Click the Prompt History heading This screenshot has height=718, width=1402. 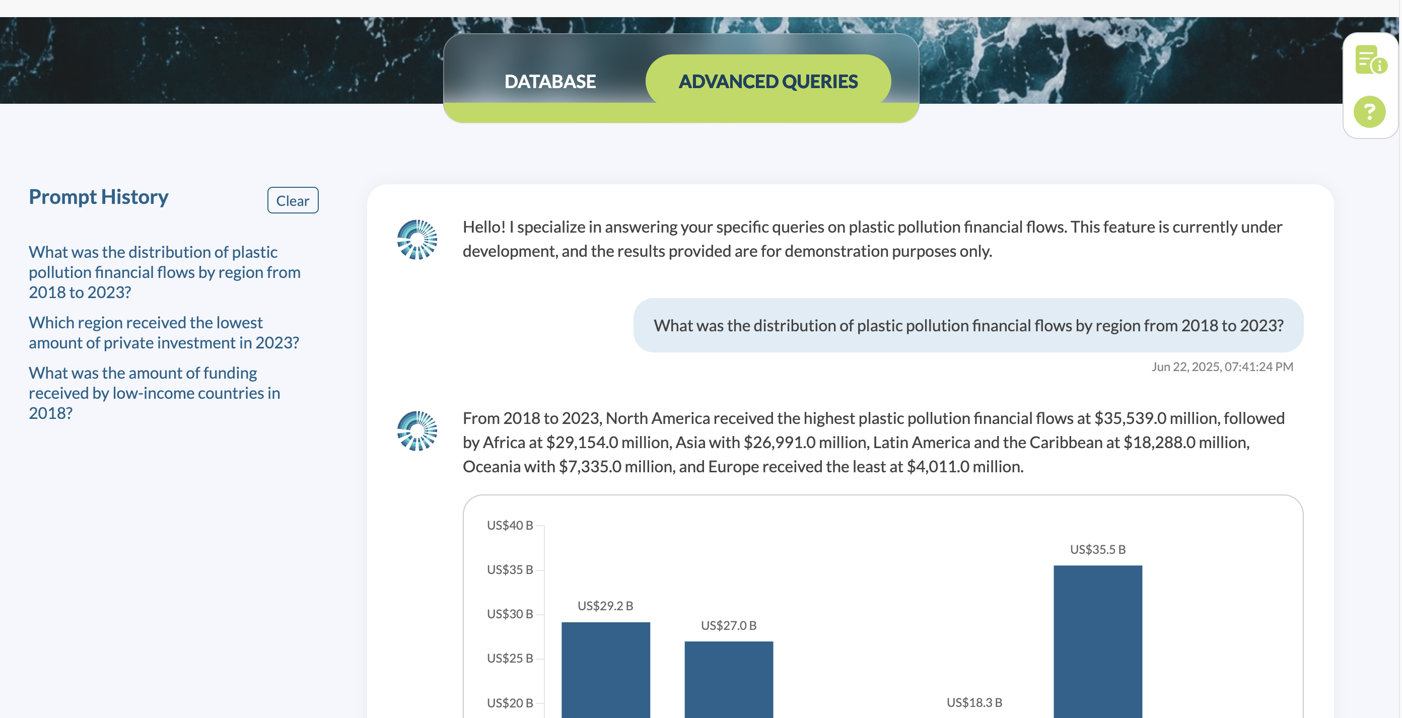pyautogui.click(x=99, y=197)
